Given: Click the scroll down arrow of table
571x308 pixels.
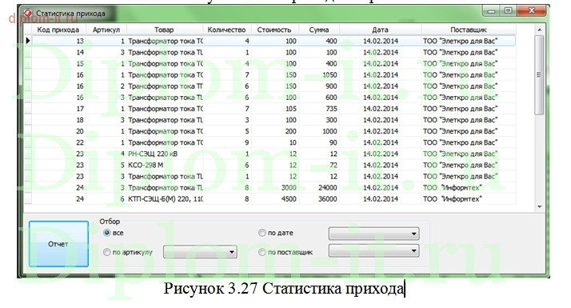Looking at the screenshot, I should (539, 206).
